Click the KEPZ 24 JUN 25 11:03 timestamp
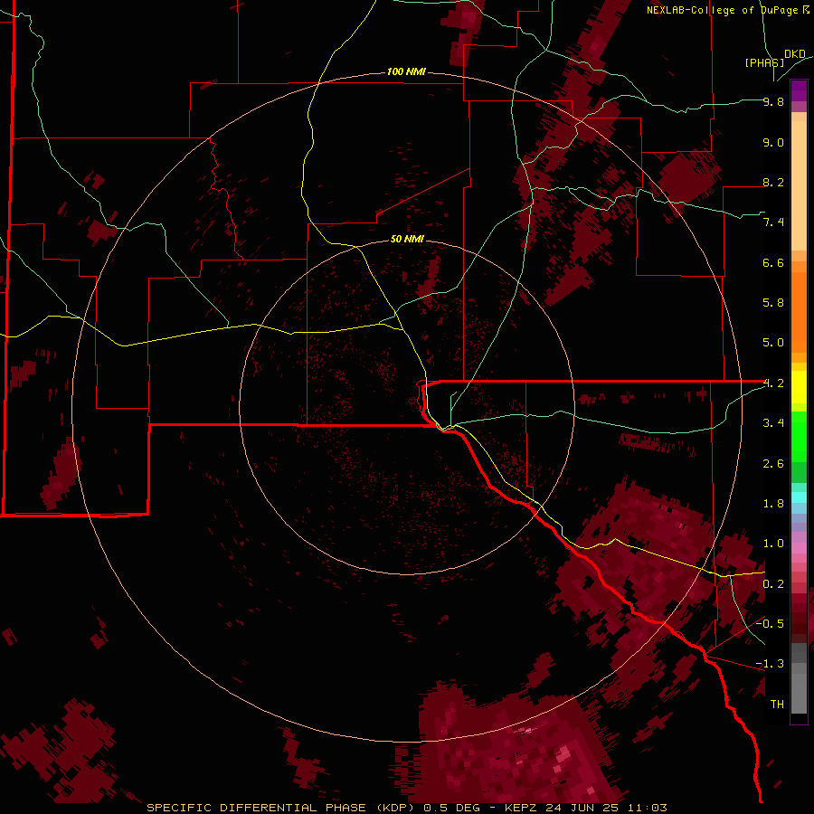 coord(585,808)
